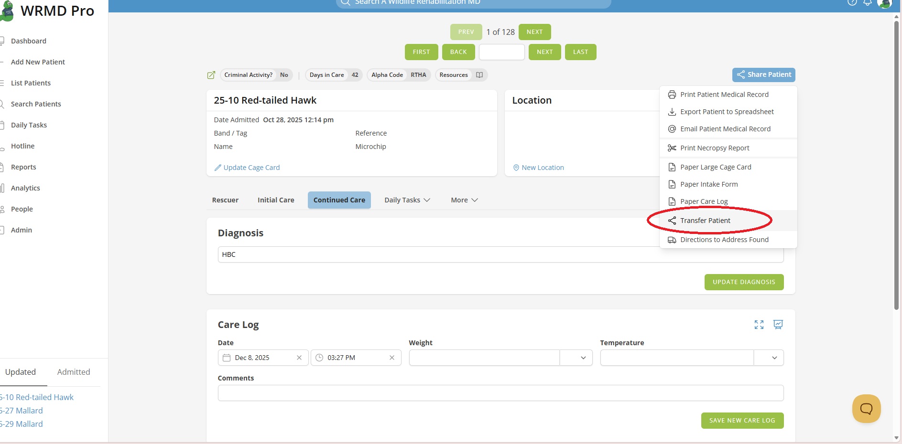
Task: Jump to the LAST patient record
Action: pyautogui.click(x=580, y=52)
